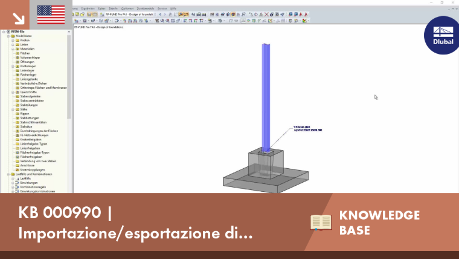Go to next module case arrow
This screenshot has height=259, width=459.
click(164, 15)
